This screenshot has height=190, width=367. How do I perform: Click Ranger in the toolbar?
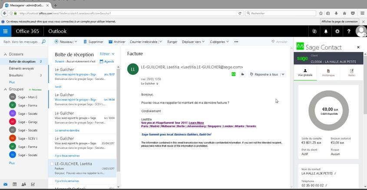pos(172,42)
